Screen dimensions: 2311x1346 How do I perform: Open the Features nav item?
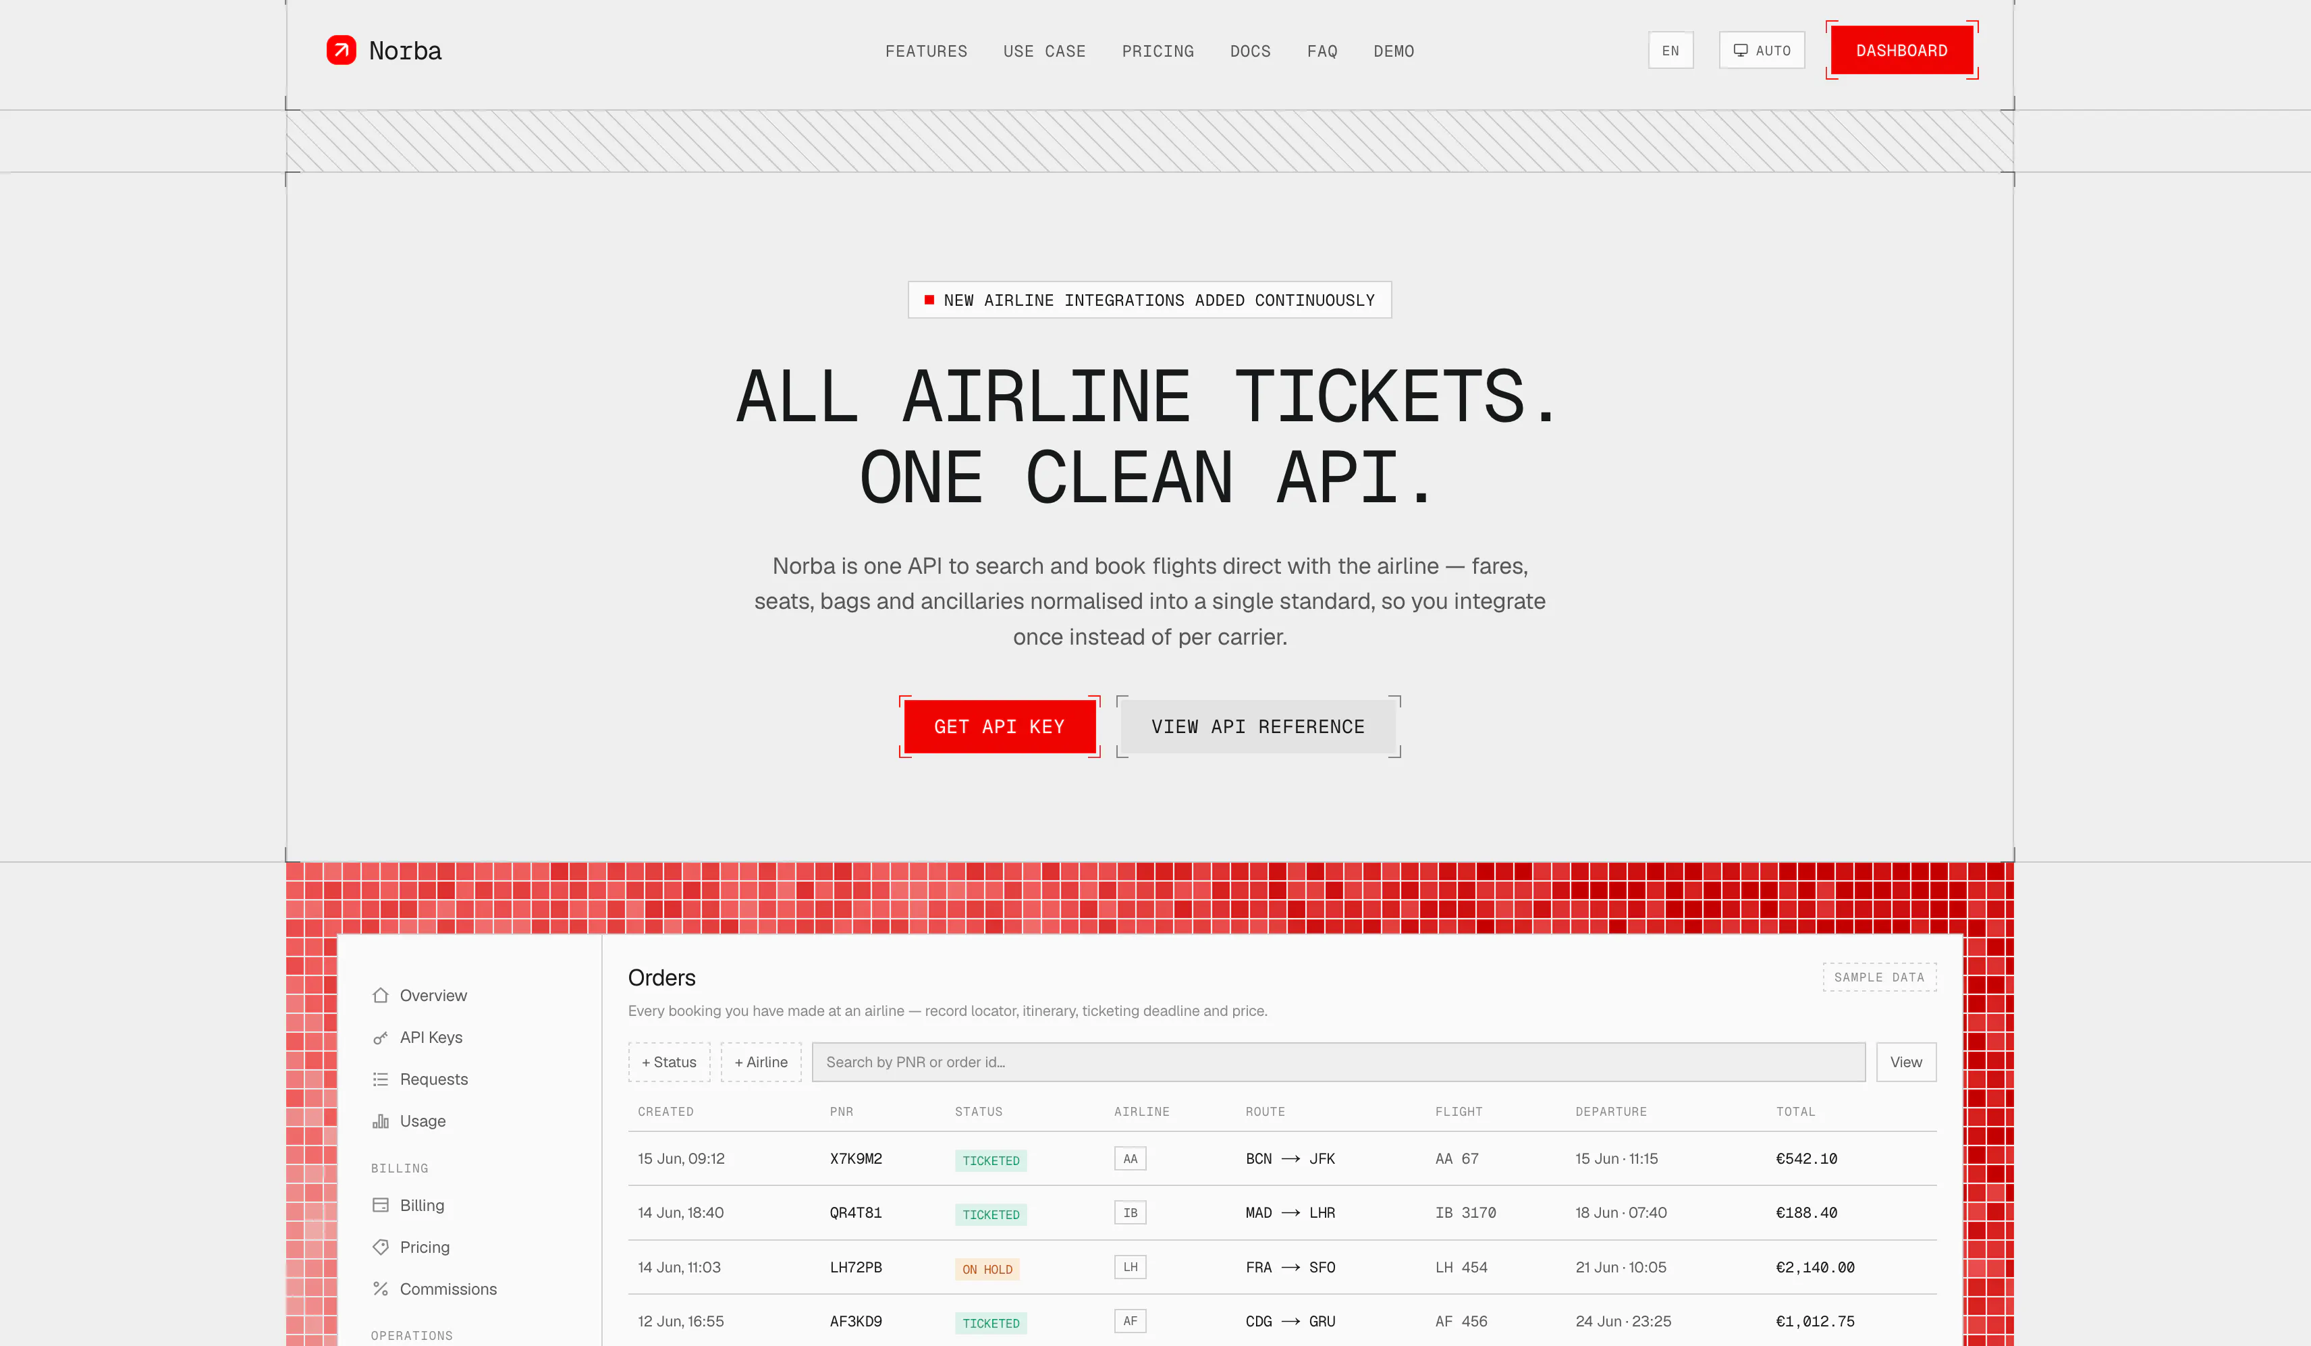925,51
